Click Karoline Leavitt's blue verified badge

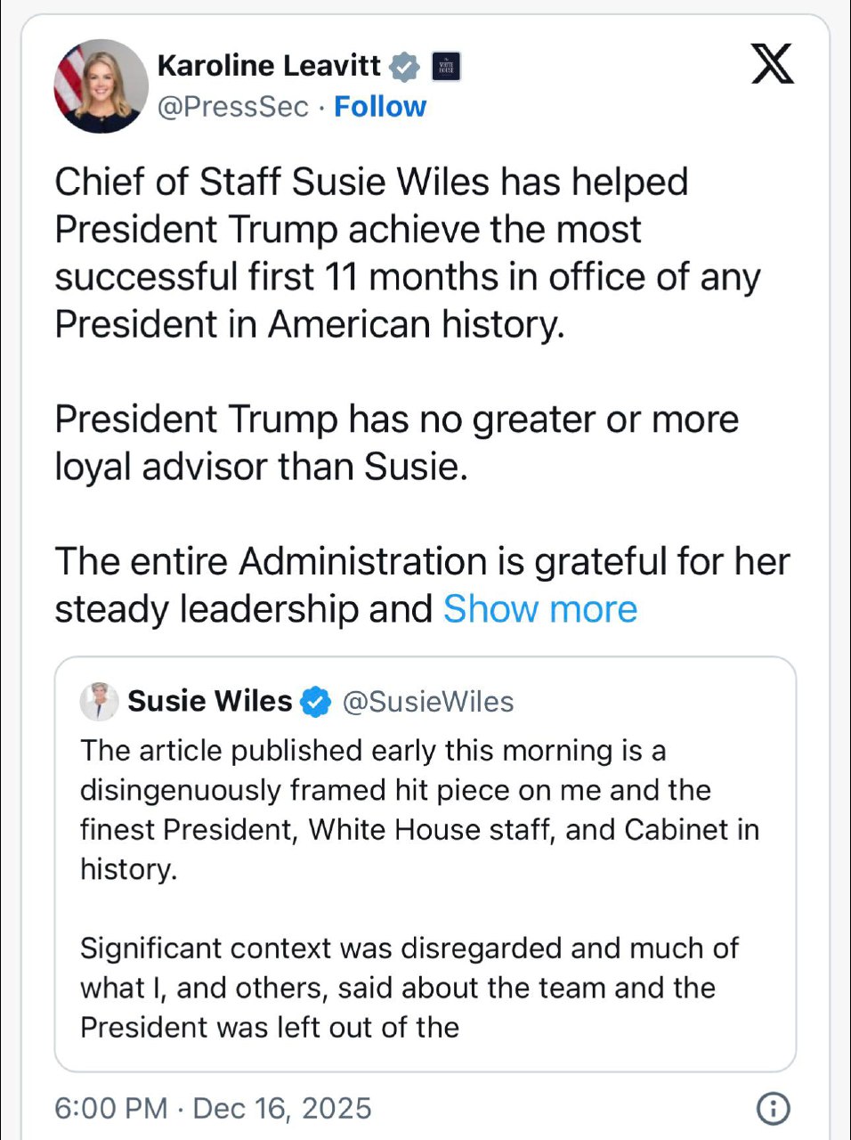click(x=404, y=66)
